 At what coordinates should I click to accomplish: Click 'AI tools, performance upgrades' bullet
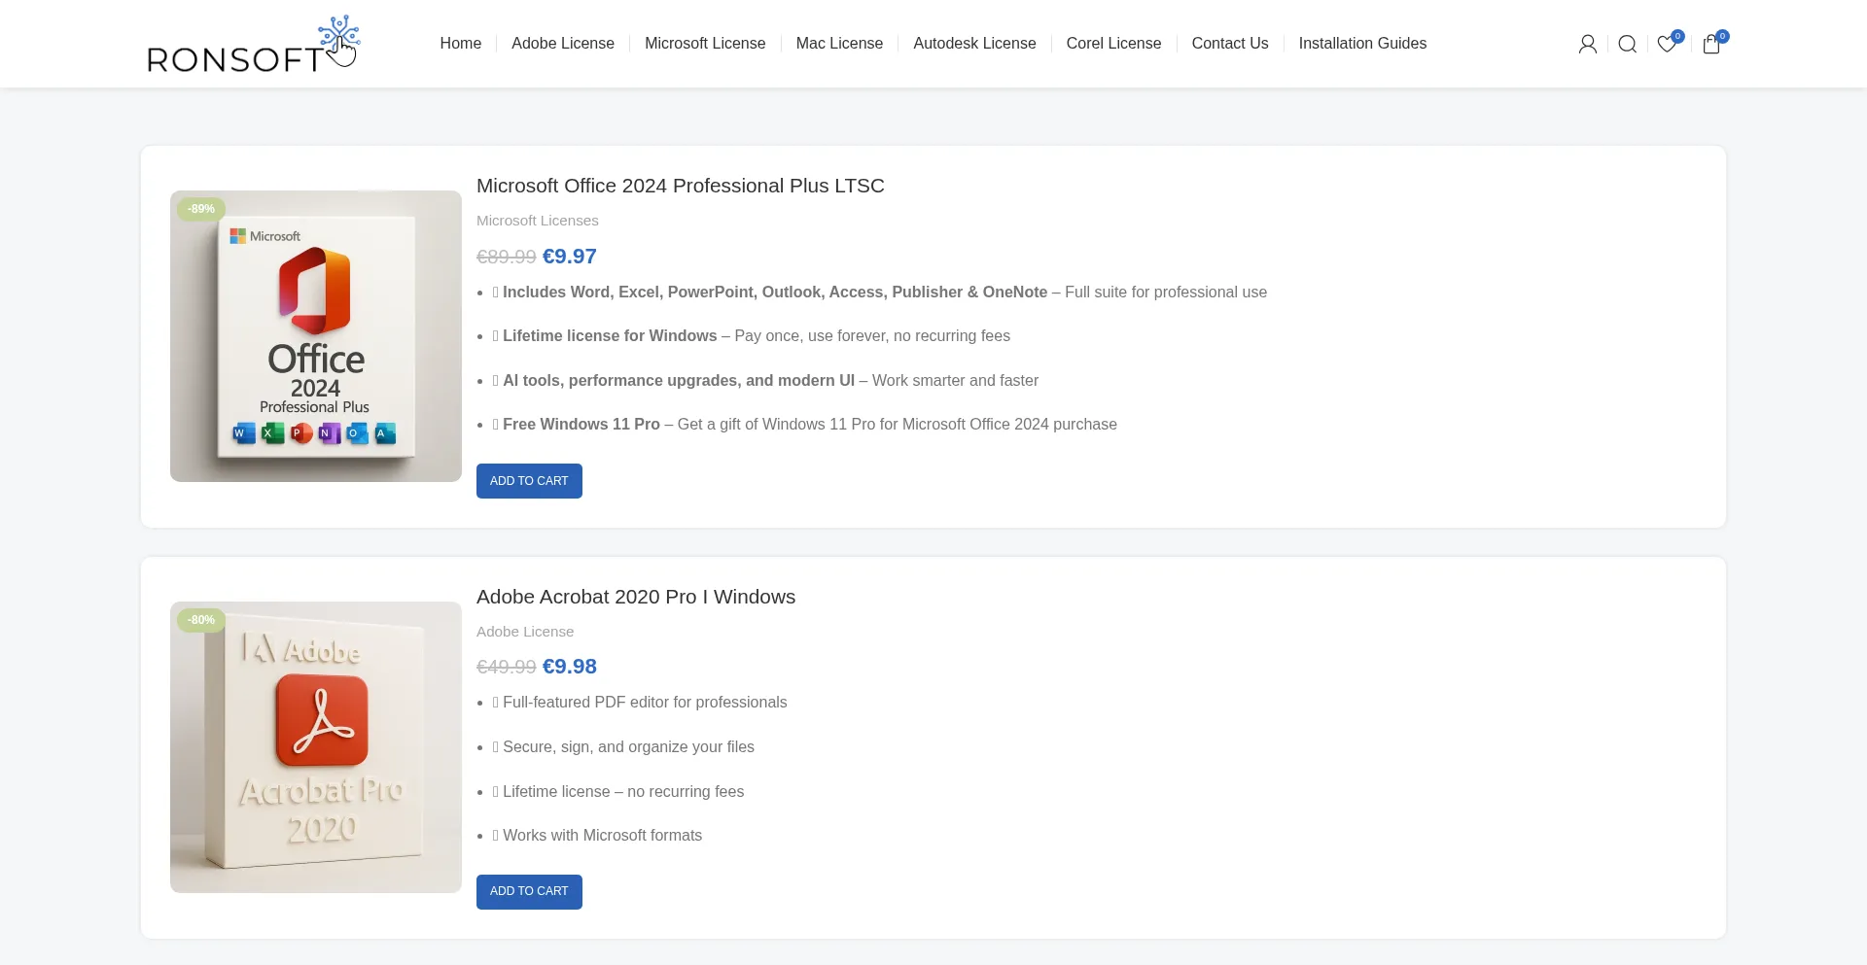tap(765, 381)
